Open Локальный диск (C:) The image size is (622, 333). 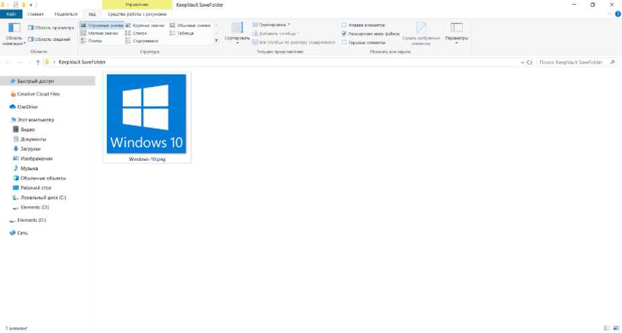[39, 198]
